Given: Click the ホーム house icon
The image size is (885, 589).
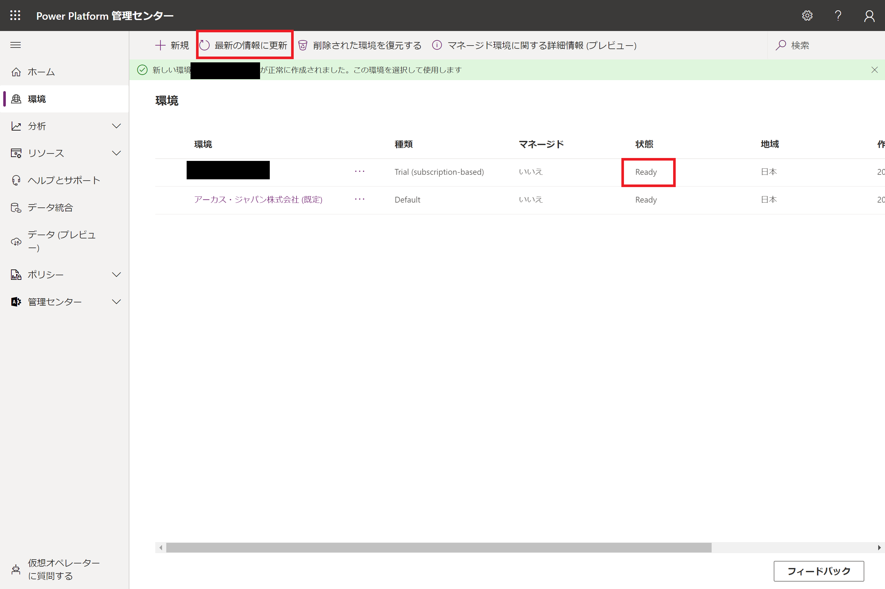Looking at the screenshot, I should [16, 72].
